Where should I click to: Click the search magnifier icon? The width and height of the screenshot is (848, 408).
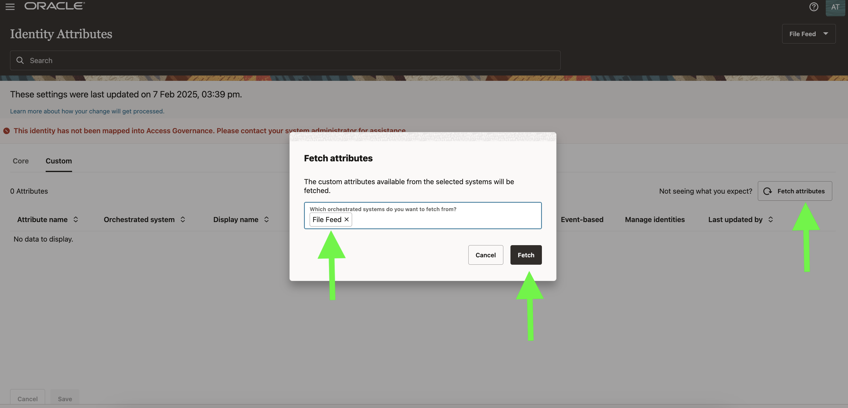click(x=20, y=60)
